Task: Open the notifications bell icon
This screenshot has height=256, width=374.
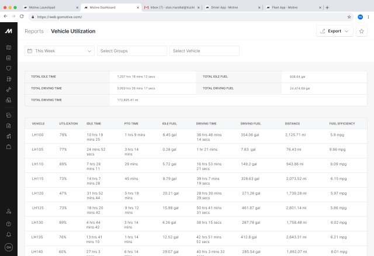Action: (8, 234)
